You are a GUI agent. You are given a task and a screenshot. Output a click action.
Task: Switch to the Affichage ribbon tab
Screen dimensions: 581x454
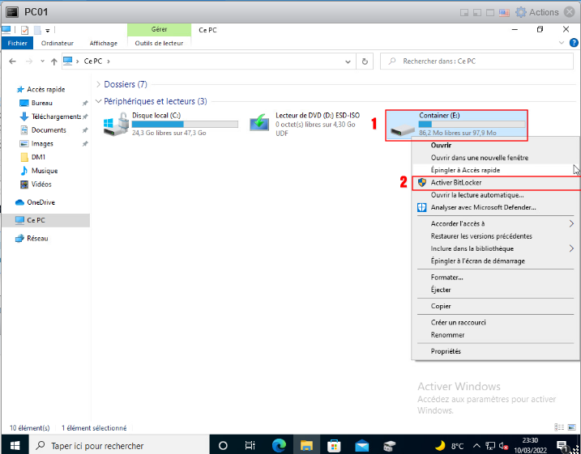click(103, 43)
